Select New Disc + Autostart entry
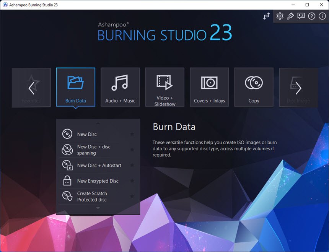This screenshot has height=252, width=329. coord(98,166)
